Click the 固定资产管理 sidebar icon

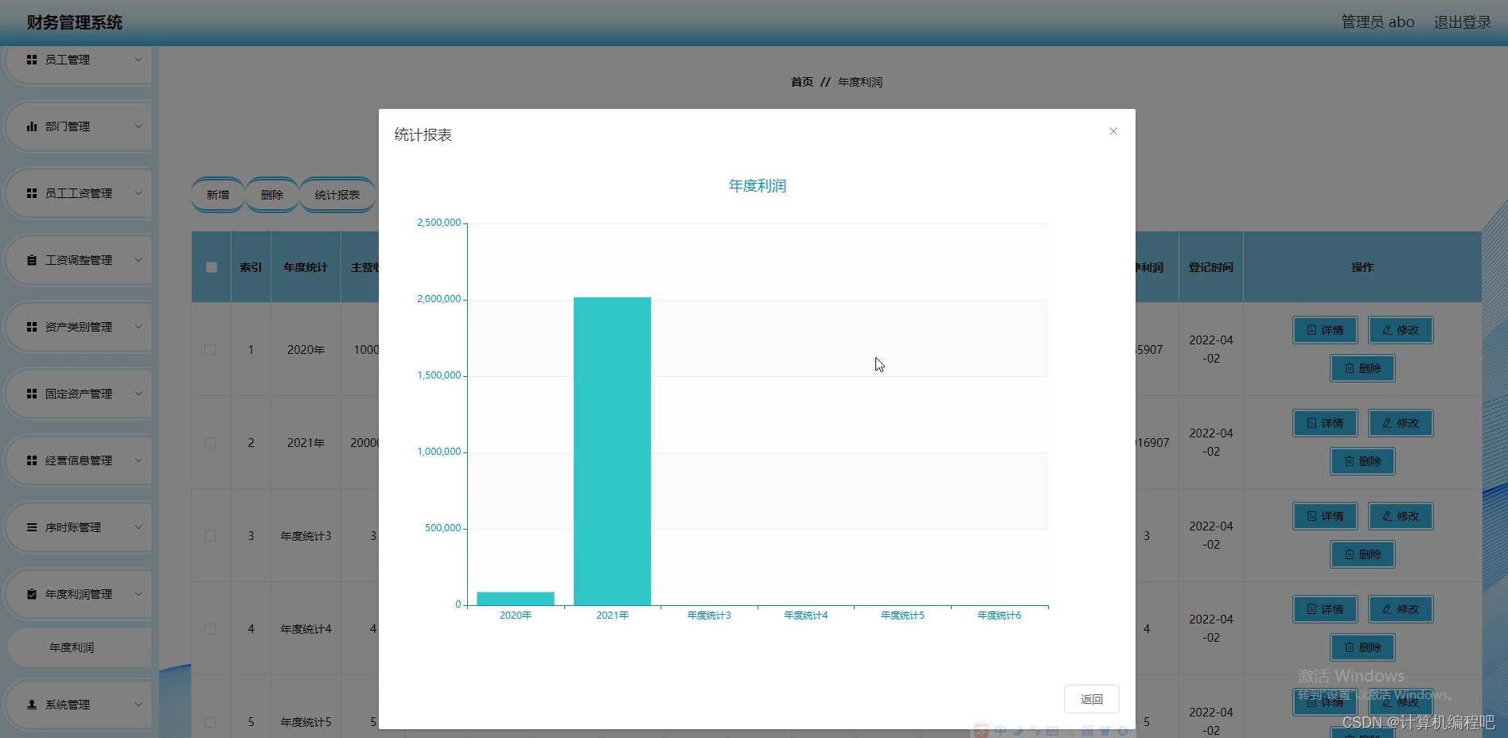pos(32,393)
